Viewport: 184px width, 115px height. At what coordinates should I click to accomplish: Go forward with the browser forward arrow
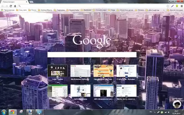click(x=7, y=6)
